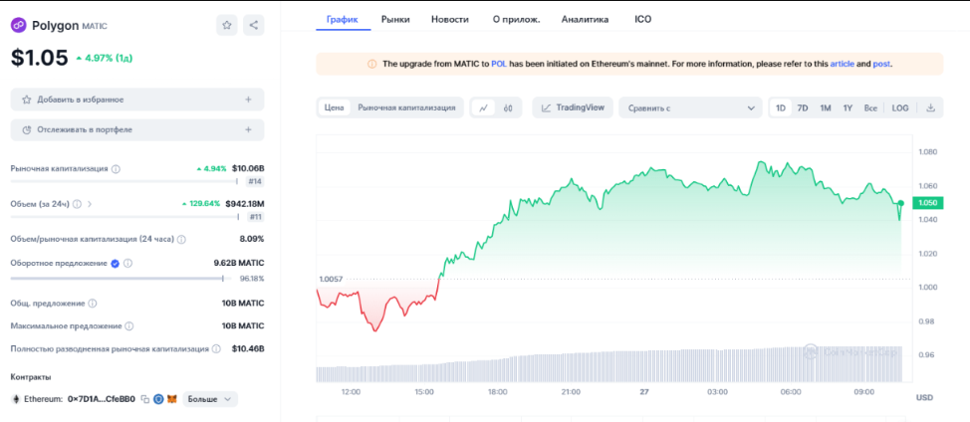Open the Сравнить с dropdown
The height and width of the screenshot is (422, 970).
[690, 108]
